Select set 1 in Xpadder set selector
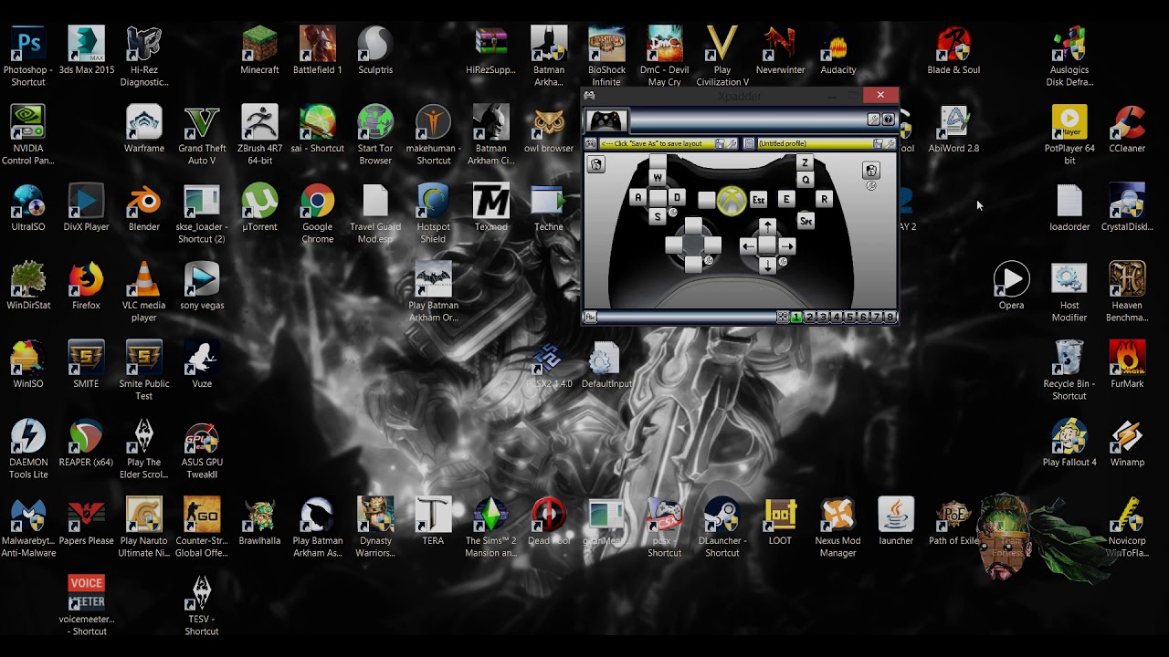The image size is (1169, 657). pyautogui.click(x=796, y=317)
